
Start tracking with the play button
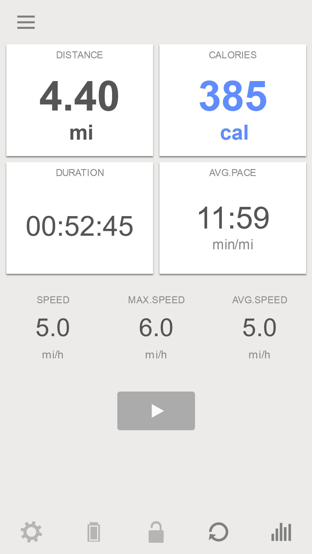point(156,411)
